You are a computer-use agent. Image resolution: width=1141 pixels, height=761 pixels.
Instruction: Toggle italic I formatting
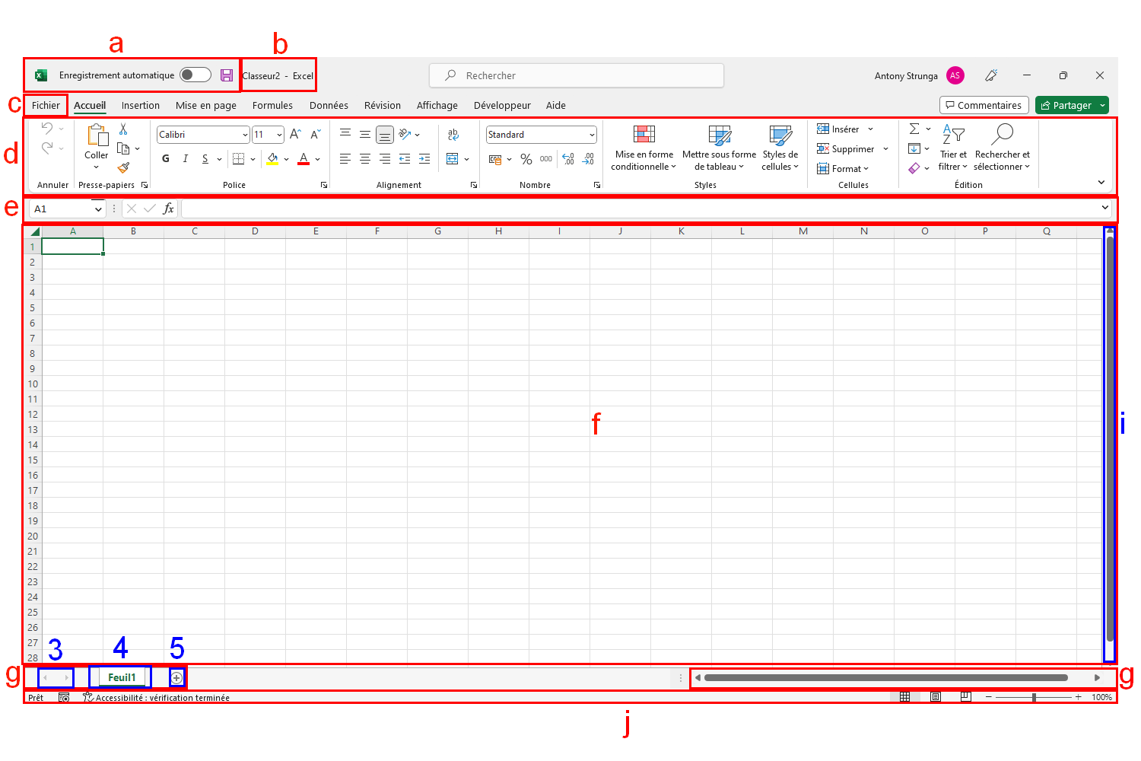pyautogui.click(x=185, y=158)
